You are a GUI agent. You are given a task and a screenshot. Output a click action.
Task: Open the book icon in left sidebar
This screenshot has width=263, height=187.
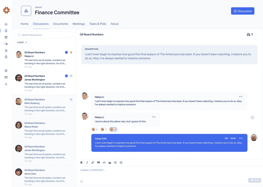coord(6,57)
